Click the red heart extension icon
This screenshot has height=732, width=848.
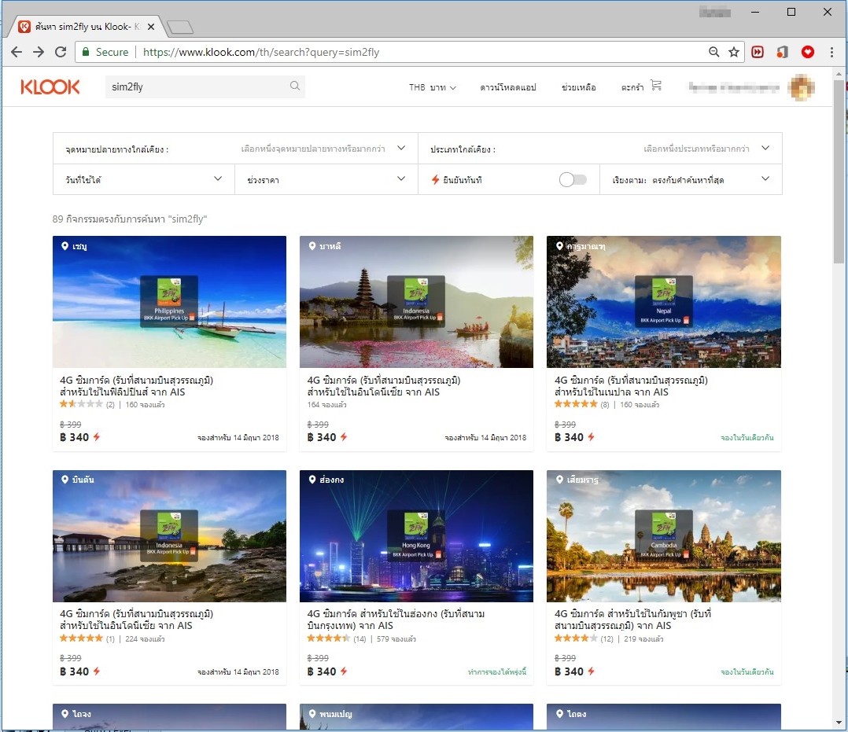click(807, 52)
